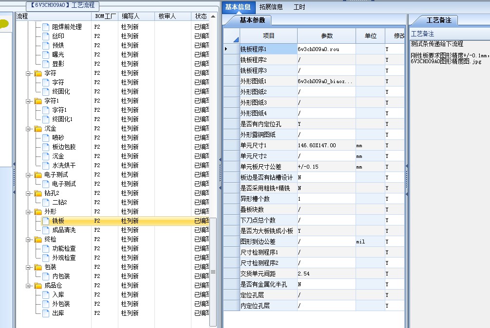Image resolution: width=490 pixels, height=328 pixels.
Task: Collapse the 钻孔2 tree node
Action: click(x=28, y=193)
